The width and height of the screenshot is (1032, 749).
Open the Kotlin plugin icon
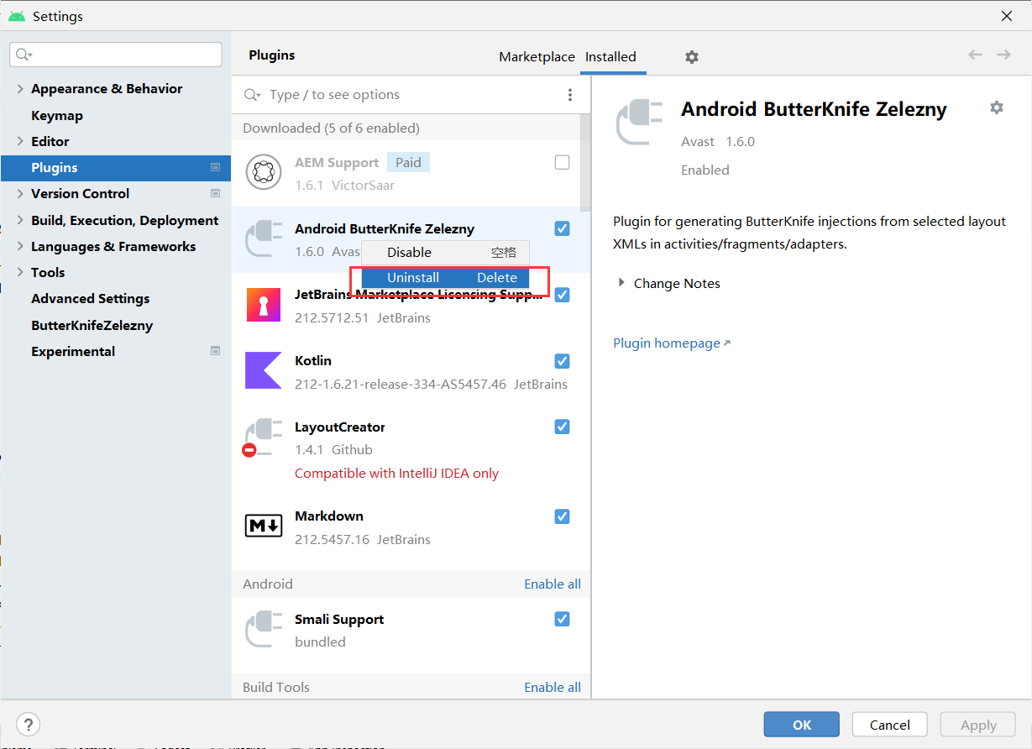263,371
